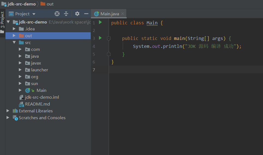Collapse the jdk-src-demo root node
Viewport: 263px width, 155px height.
[8, 22]
